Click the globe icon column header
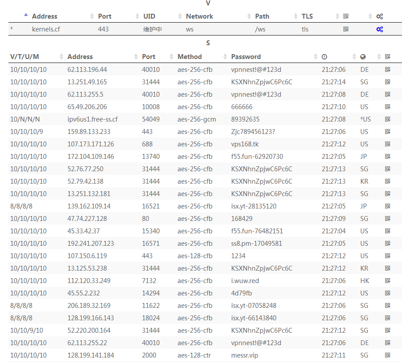 [x=363, y=57]
